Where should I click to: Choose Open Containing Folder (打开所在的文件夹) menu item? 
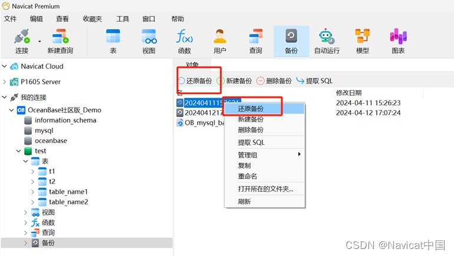[265, 189]
